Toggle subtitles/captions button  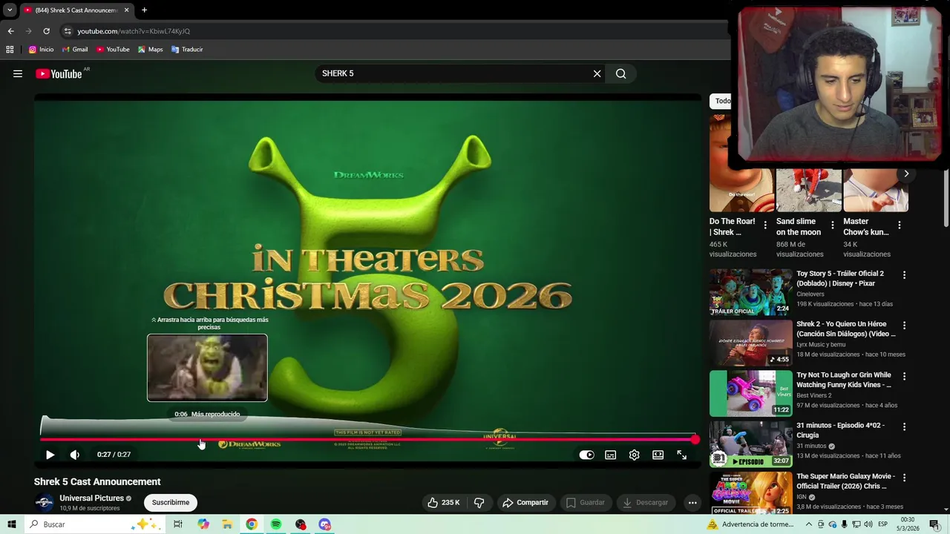coord(610,455)
